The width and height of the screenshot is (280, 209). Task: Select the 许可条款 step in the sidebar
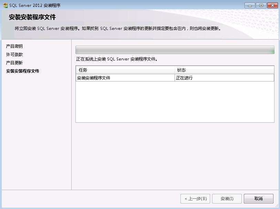tap(14, 55)
